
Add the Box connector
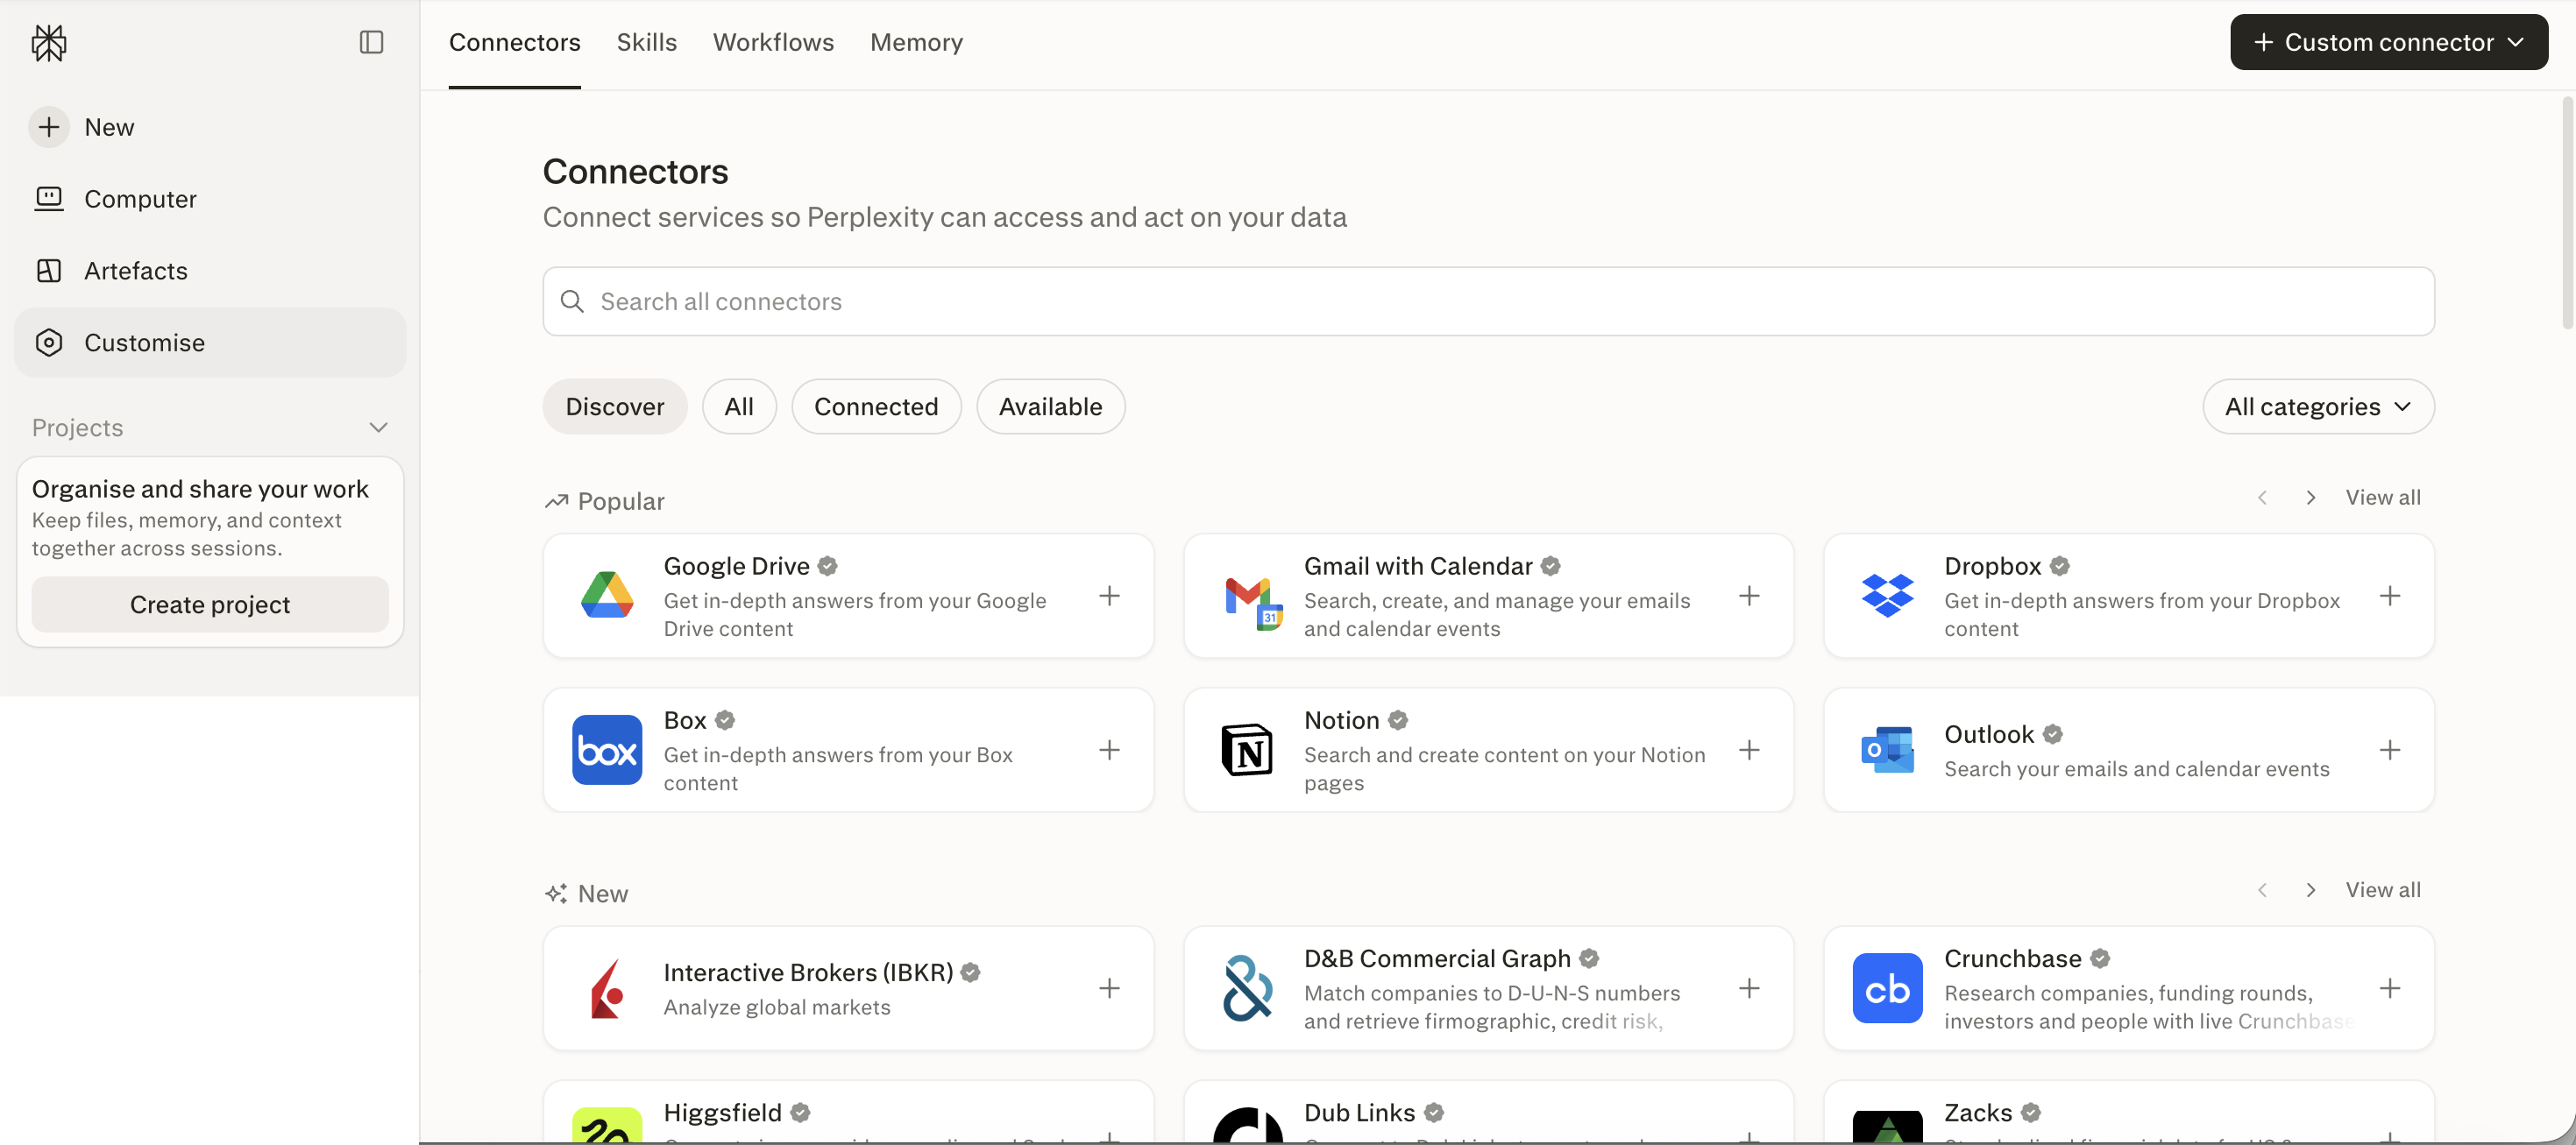1109,751
